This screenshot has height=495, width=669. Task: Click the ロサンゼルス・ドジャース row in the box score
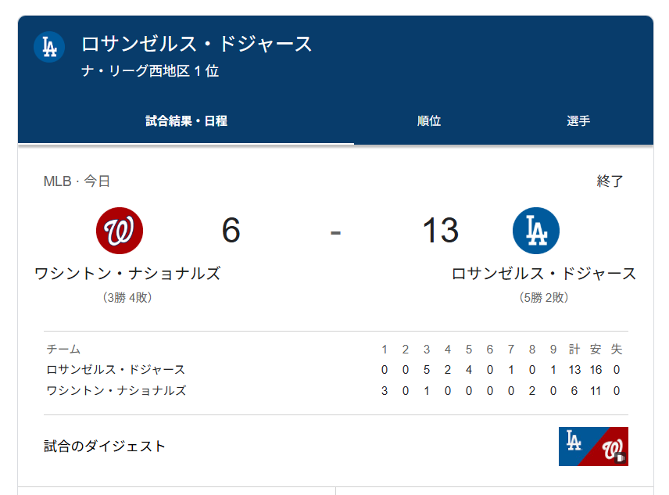coord(116,370)
